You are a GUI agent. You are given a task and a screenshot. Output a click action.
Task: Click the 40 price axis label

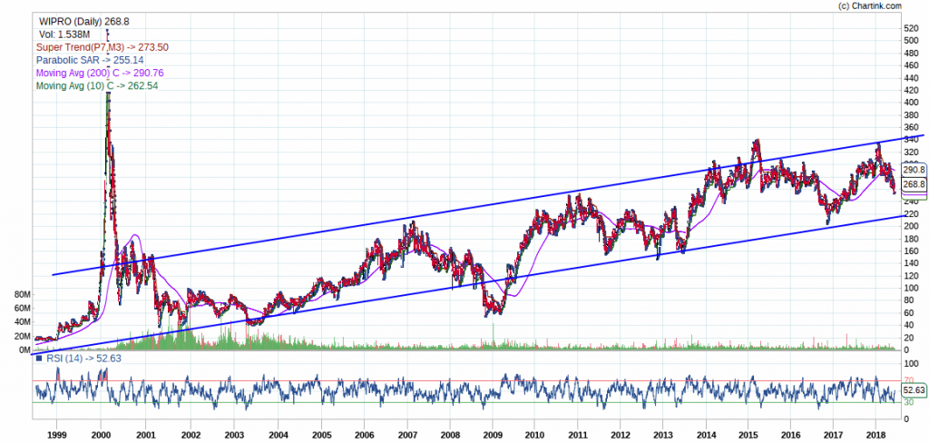coord(907,325)
